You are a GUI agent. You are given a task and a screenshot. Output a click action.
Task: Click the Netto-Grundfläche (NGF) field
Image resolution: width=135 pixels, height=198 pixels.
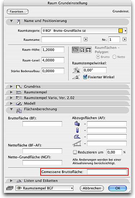pos(42,163)
